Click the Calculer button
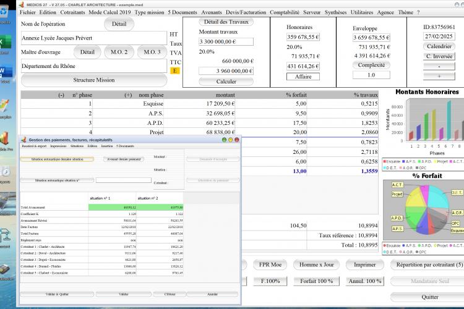 (226, 82)
